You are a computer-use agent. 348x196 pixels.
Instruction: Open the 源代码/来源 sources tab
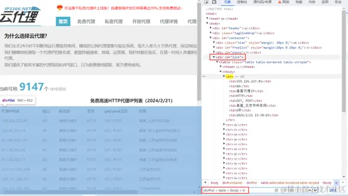pos(262,2)
